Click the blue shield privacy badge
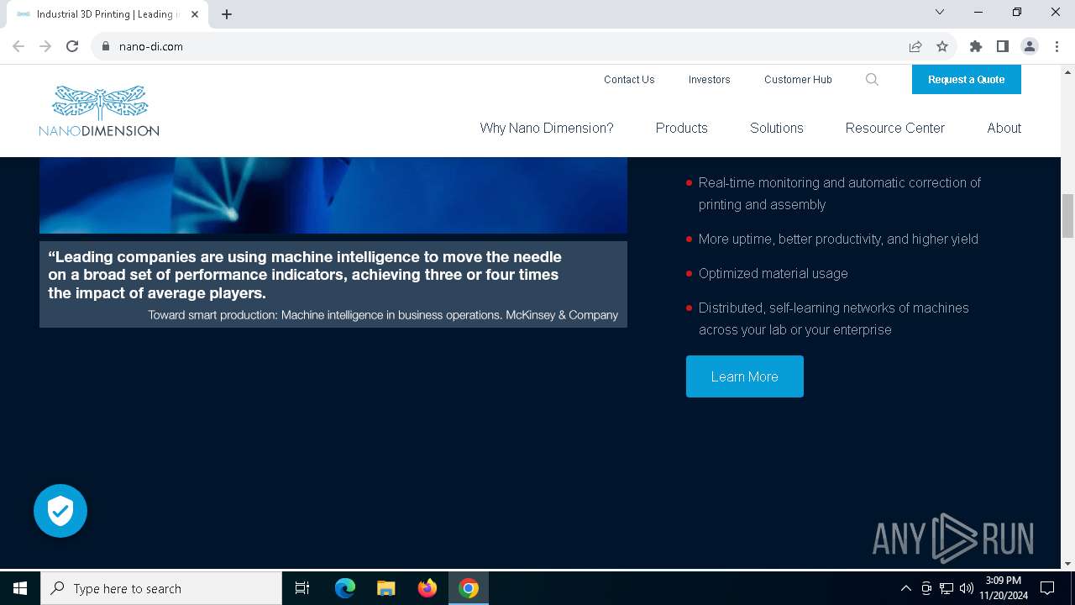1075x605 pixels. pos(60,511)
